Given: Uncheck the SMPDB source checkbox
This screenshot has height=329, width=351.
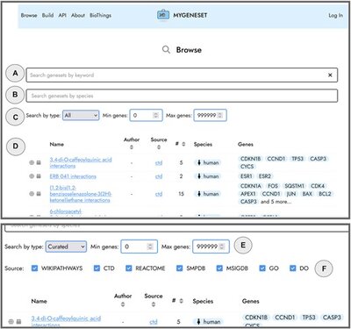Looking at the screenshot, I should pos(180,268).
